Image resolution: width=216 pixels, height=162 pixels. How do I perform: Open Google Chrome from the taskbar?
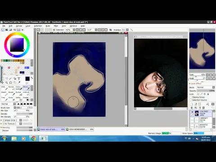pos(34,139)
